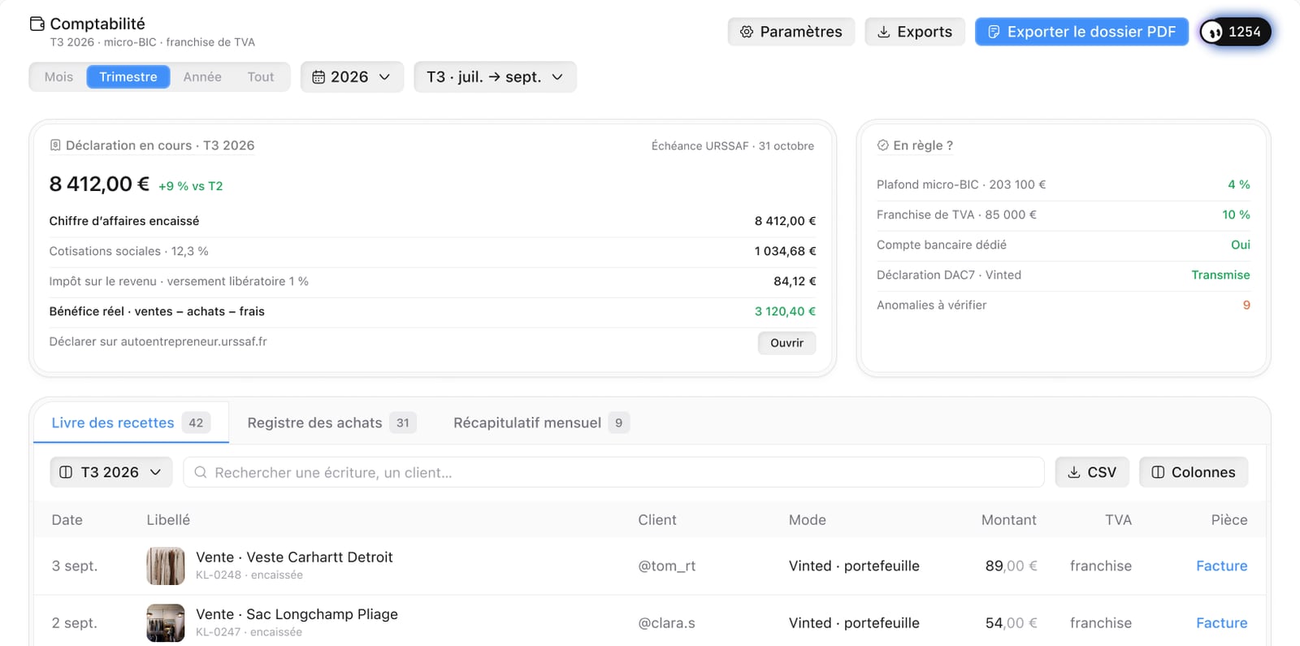This screenshot has height=646, width=1300.
Task: Open Facture for Veste Carhartt Detroit
Action: point(1221,566)
